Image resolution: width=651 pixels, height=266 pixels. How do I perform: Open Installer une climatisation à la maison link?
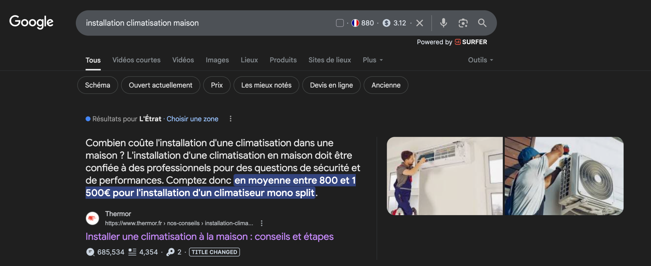tap(210, 237)
